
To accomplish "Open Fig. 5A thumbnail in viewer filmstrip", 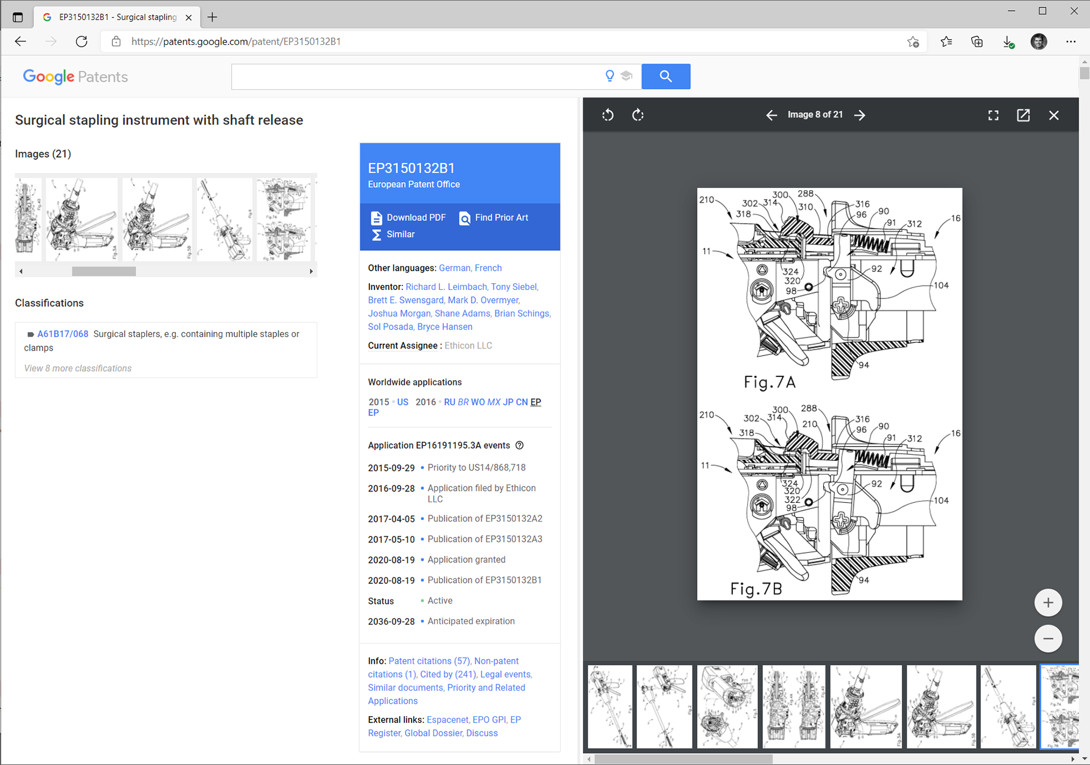I will point(866,707).
